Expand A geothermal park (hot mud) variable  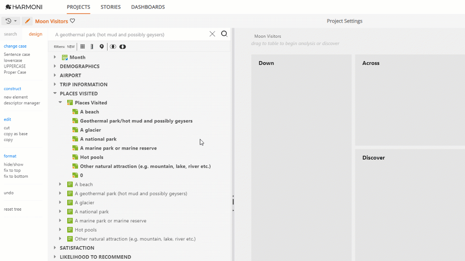pyautogui.click(x=60, y=193)
